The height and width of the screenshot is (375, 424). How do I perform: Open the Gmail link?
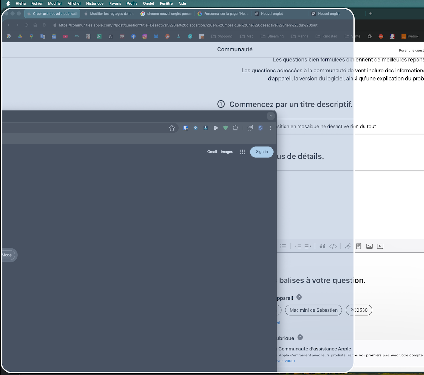212,152
